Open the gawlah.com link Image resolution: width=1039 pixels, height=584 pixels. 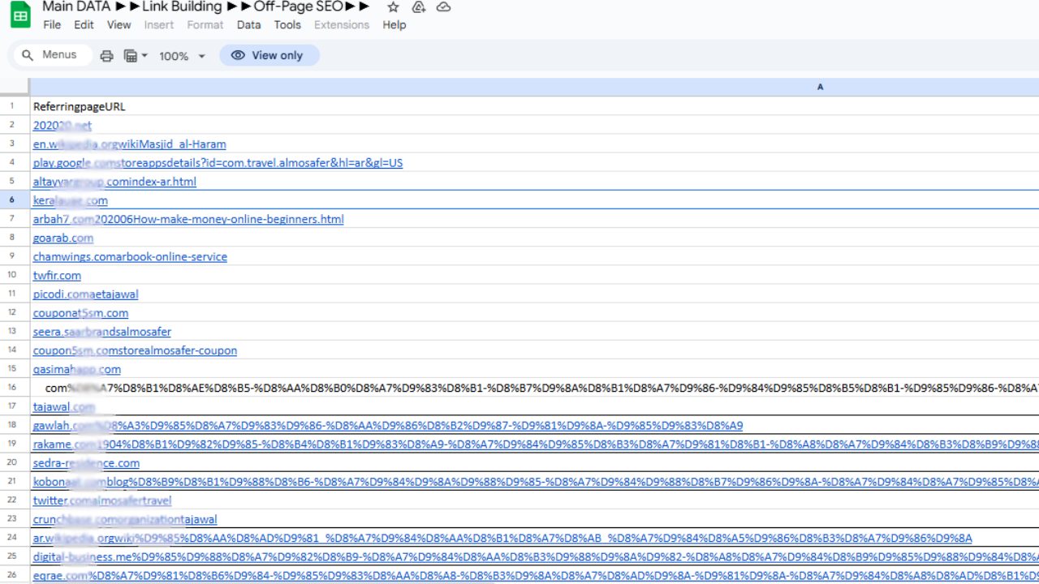pyautogui.click(x=388, y=425)
